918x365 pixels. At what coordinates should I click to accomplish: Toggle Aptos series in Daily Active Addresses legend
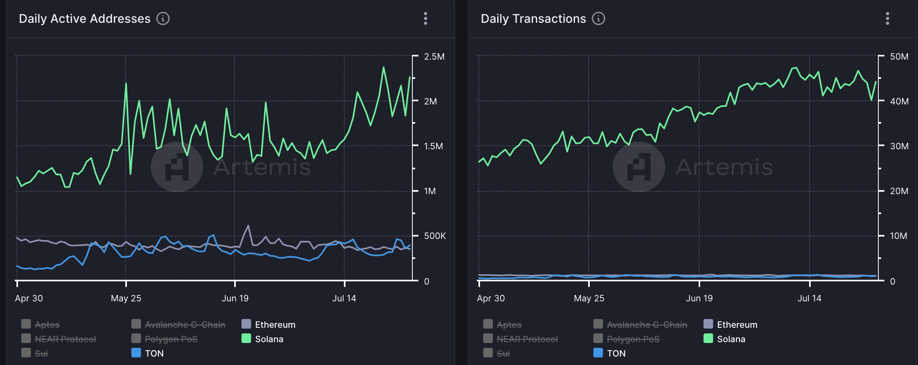coord(47,325)
